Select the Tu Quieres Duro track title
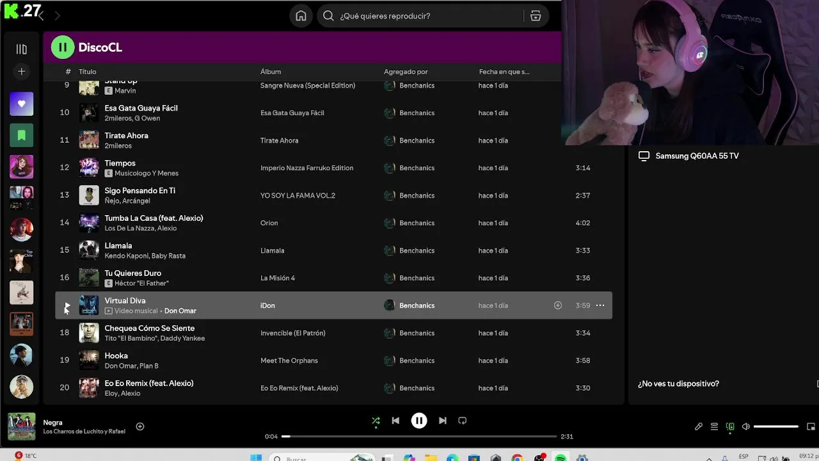 (132, 273)
